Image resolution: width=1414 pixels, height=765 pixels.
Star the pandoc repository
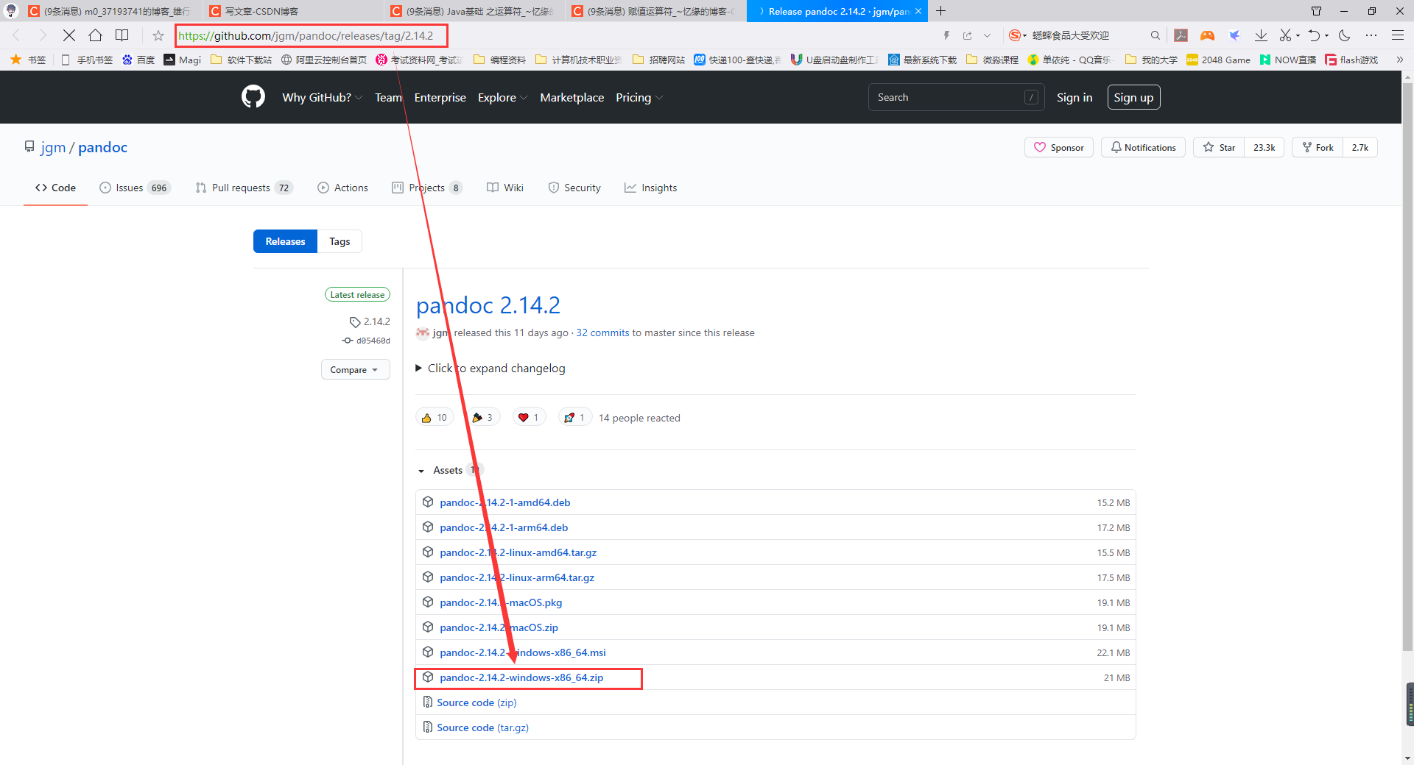point(1219,147)
